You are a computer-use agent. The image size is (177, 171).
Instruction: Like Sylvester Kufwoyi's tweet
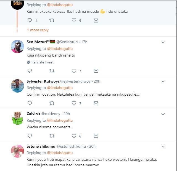(x=74, y=103)
